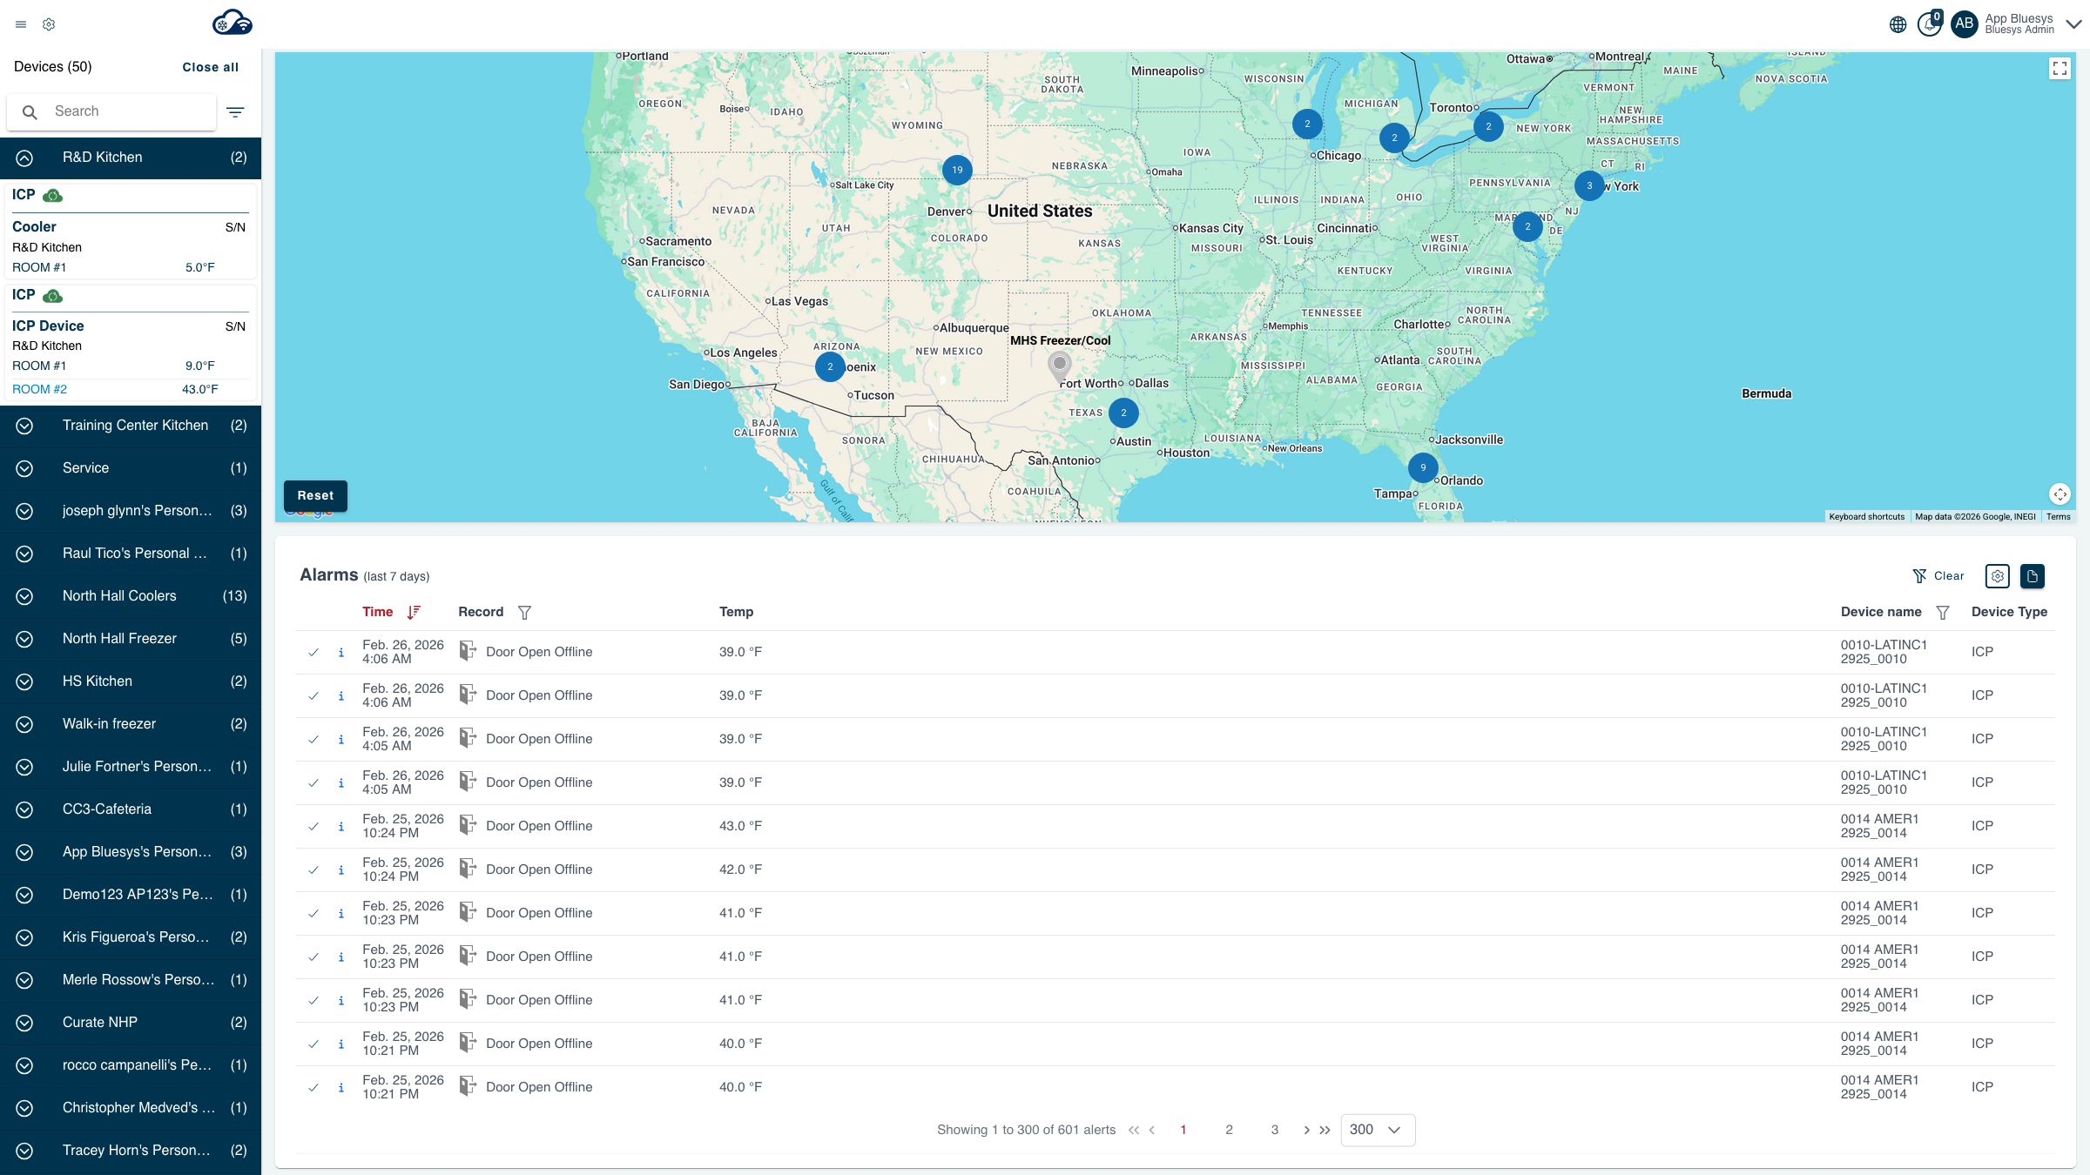Expand the North Hall Coolers group
This screenshot has height=1175, width=2090.
[24, 596]
